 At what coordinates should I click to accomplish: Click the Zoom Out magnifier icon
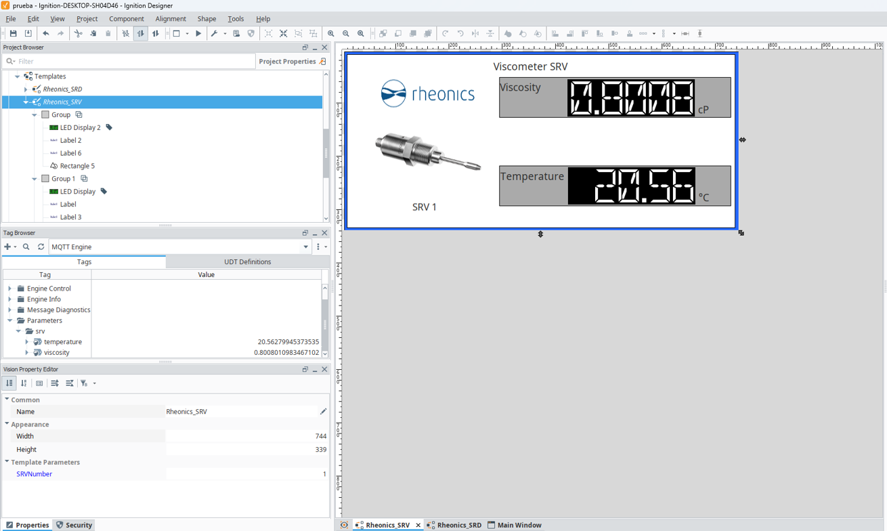[x=346, y=33]
